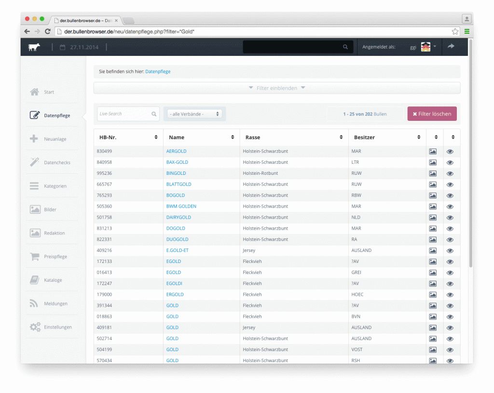
Task: Click into the Live-Search input field
Action: pyautogui.click(x=123, y=114)
